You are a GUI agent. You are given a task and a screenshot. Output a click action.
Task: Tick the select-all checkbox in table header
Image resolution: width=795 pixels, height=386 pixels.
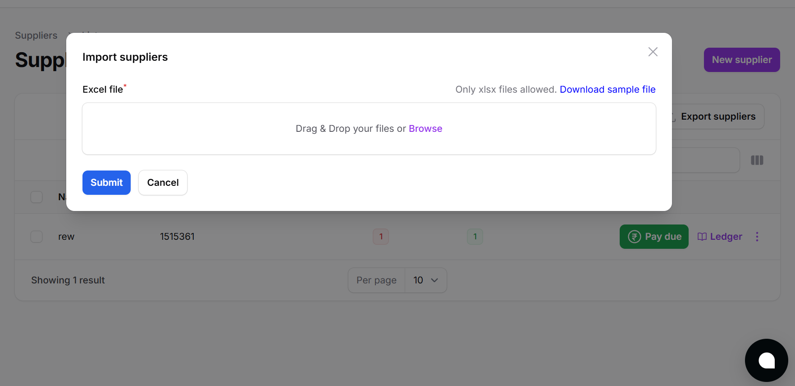coord(37,197)
